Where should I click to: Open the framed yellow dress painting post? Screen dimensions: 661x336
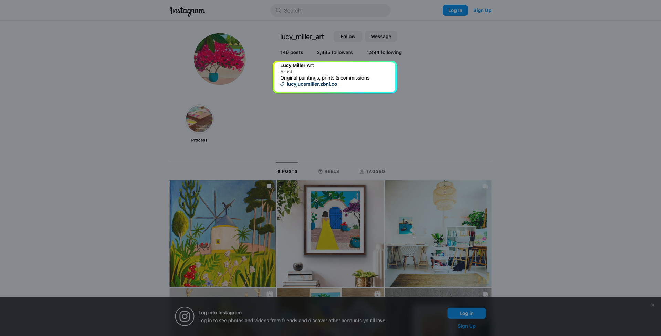[x=330, y=233]
